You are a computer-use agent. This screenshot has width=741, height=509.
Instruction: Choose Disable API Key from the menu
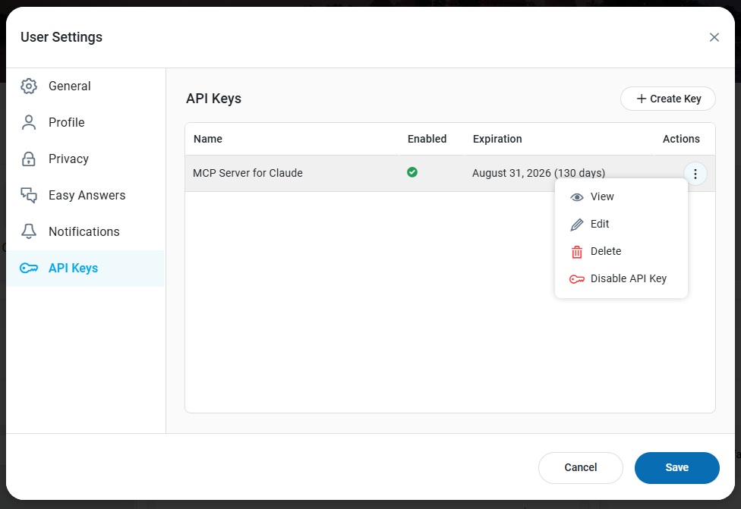621,278
